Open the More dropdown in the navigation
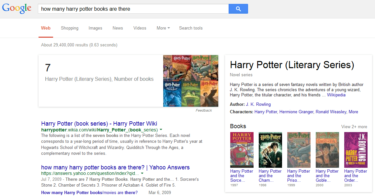This screenshot has height=196, width=375. 163,28
